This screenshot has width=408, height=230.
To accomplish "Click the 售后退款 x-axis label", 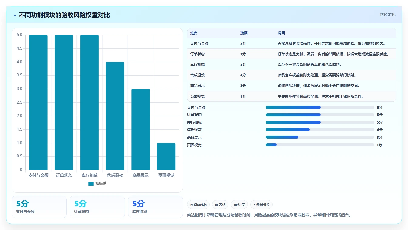I will point(115,175).
